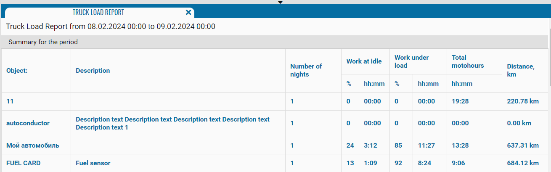Click the 'Summary for the period' section header

[43, 42]
